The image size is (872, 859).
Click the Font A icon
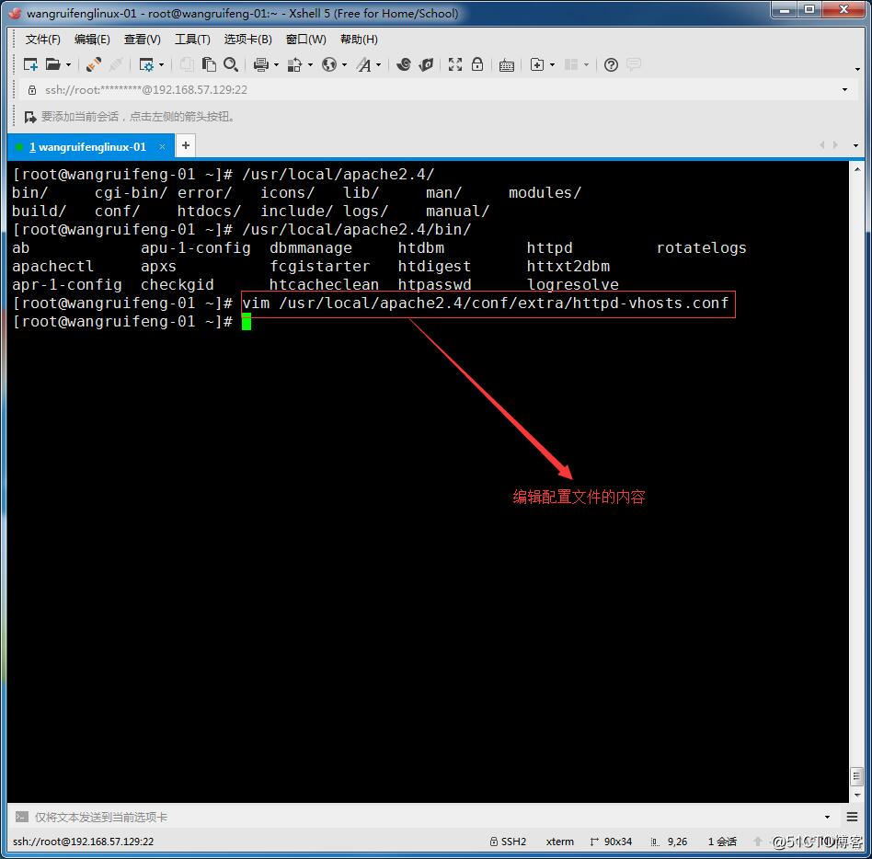[363, 64]
